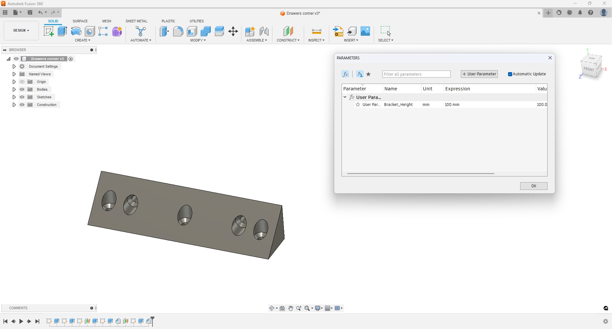Click the Filter all parameters field

pyautogui.click(x=417, y=74)
